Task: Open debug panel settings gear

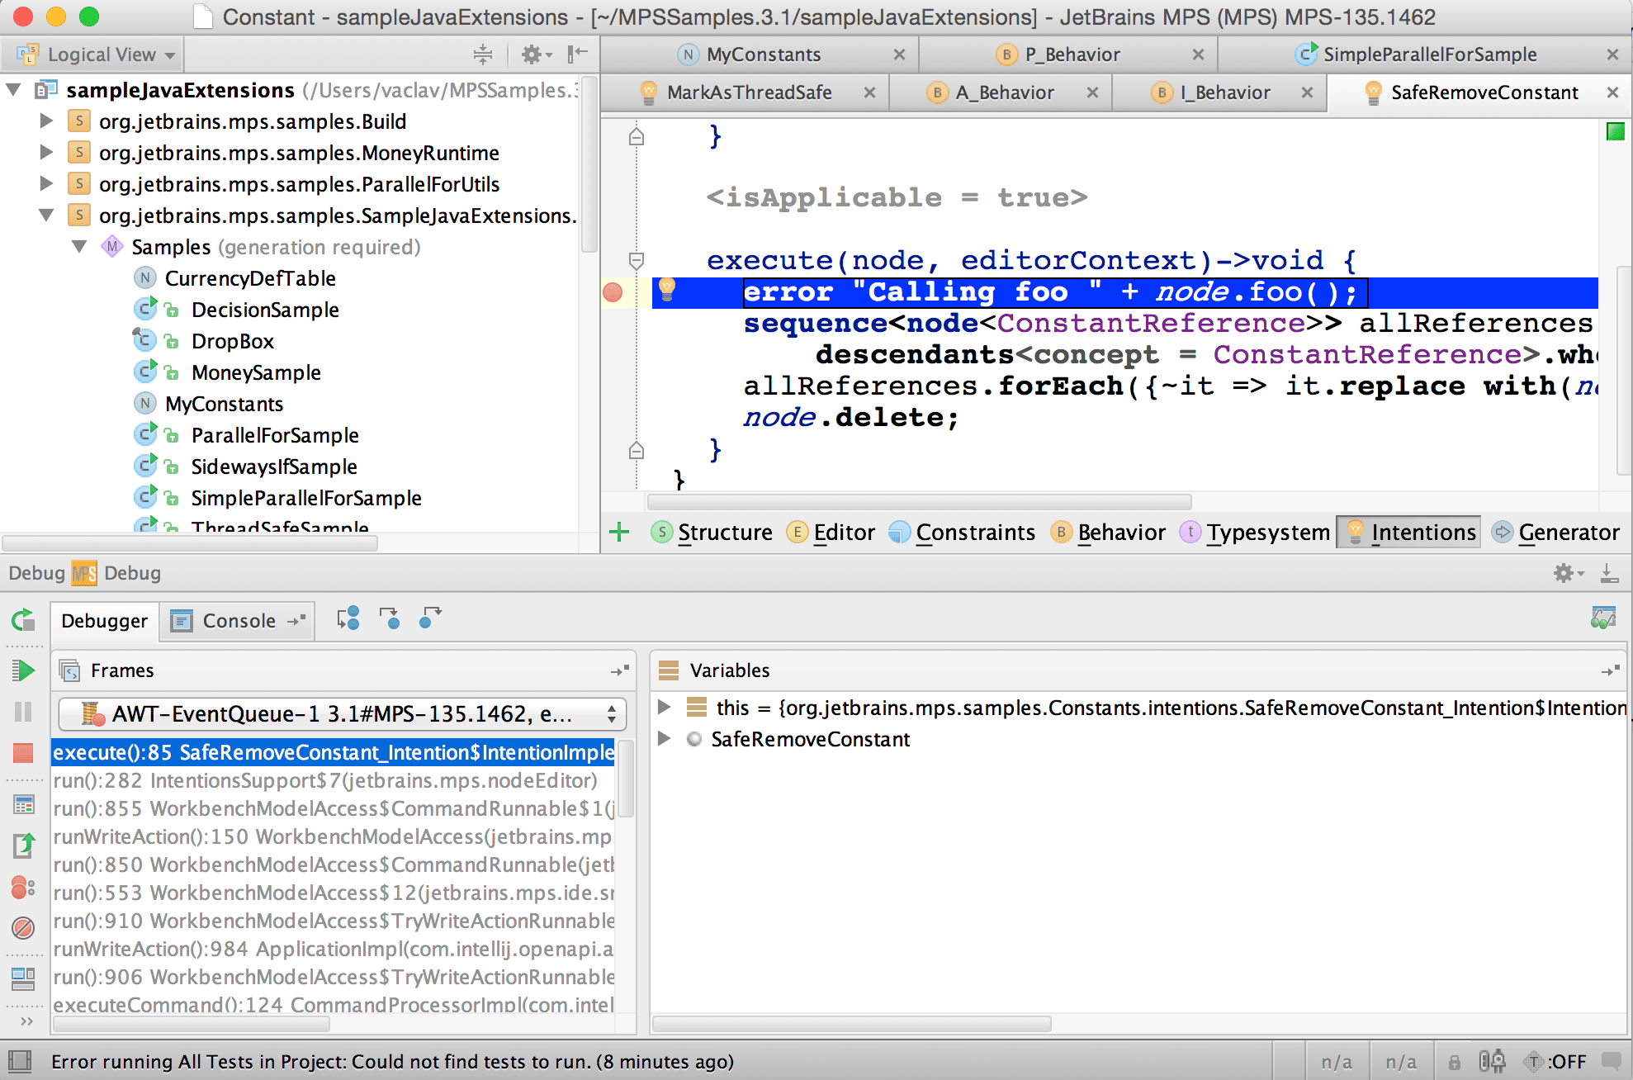Action: coord(1563,572)
